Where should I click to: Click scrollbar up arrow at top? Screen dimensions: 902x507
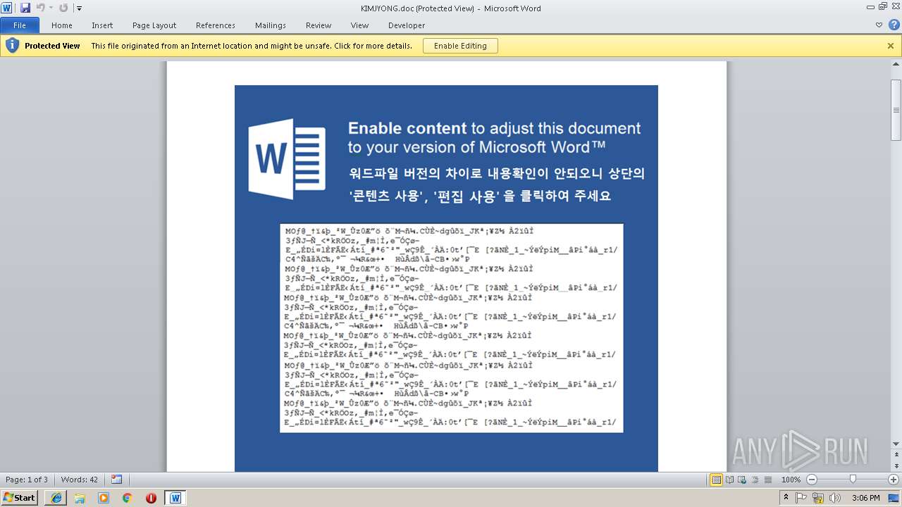coord(896,64)
